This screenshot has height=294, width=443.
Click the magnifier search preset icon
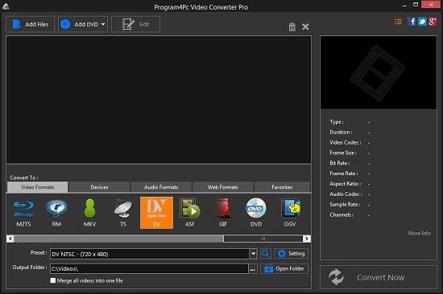pos(266,254)
